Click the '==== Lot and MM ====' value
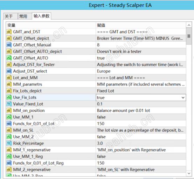This screenshot has width=194, height=179. click(121, 78)
